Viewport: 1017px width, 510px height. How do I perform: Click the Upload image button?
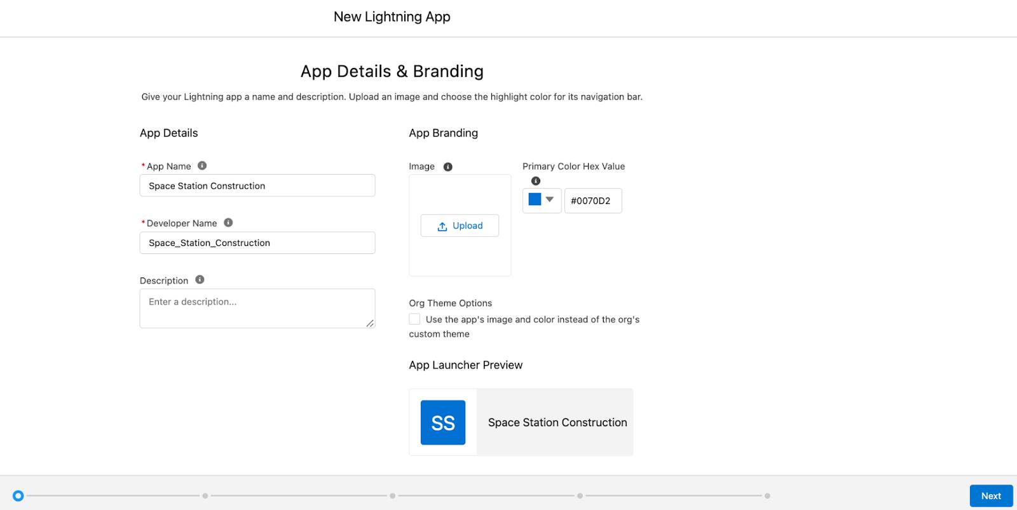tap(460, 225)
